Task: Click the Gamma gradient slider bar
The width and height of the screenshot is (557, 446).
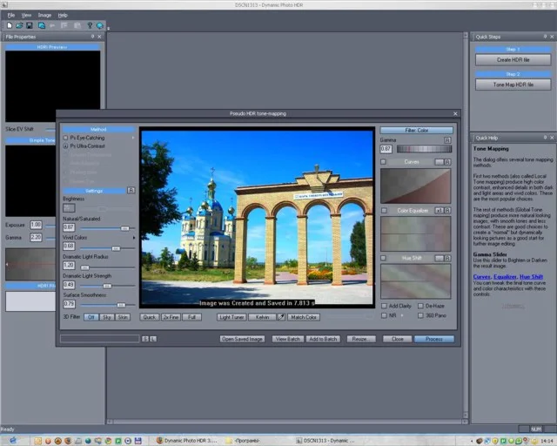Action: coord(424,149)
